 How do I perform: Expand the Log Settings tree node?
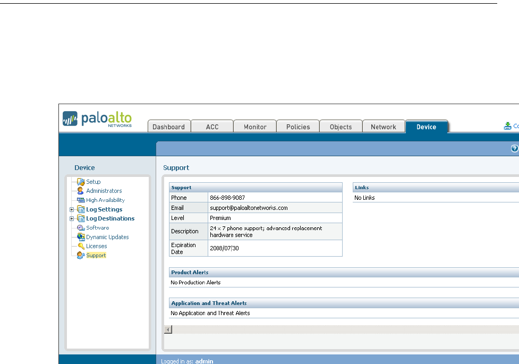(x=72, y=209)
